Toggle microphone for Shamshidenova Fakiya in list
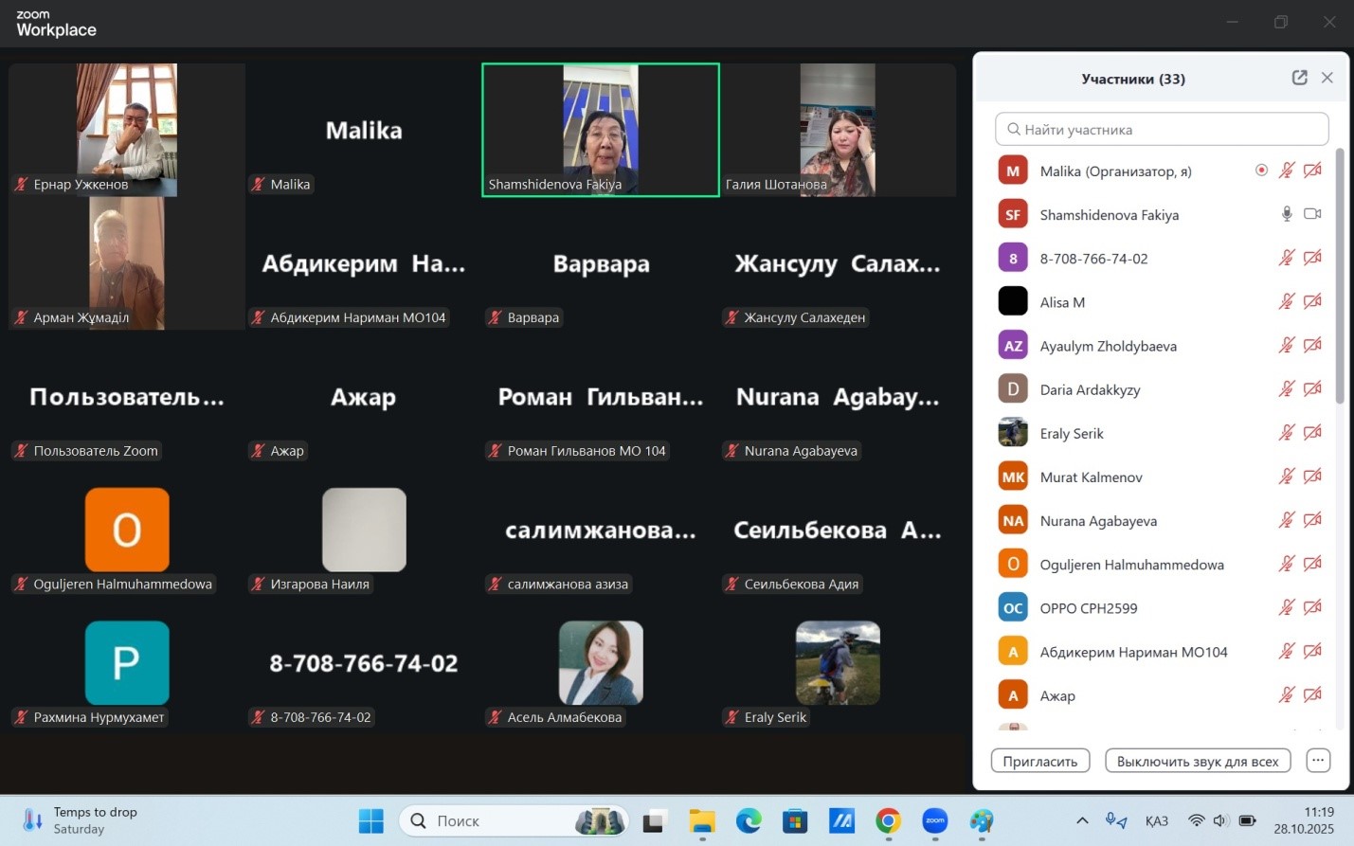 pos(1287,214)
